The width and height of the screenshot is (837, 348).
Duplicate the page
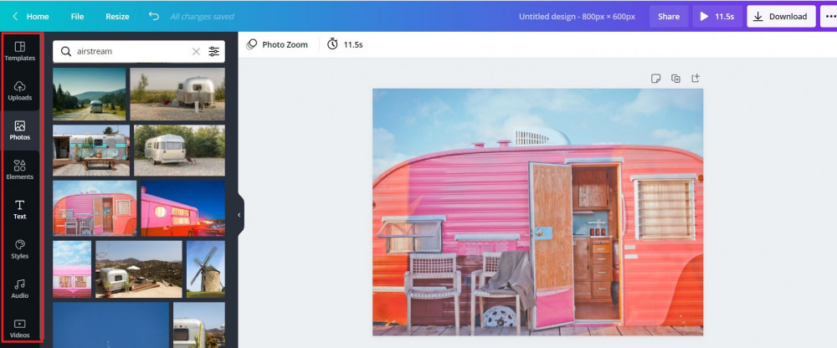[x=675, y=79]
